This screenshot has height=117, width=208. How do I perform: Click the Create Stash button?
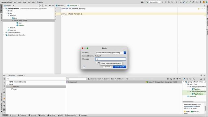click(x=119, y=67)
